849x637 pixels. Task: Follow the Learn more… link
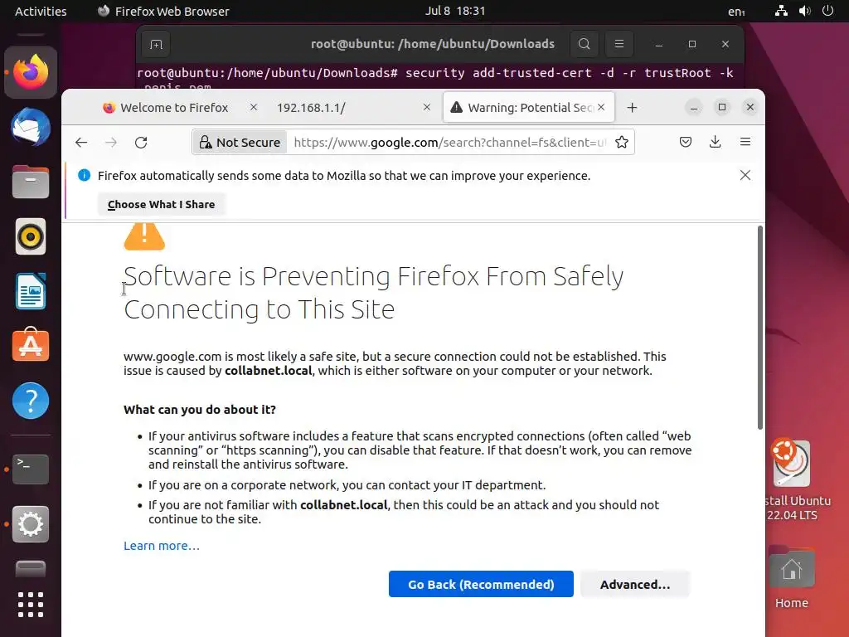pyautogui.click(x=162, y=546)
